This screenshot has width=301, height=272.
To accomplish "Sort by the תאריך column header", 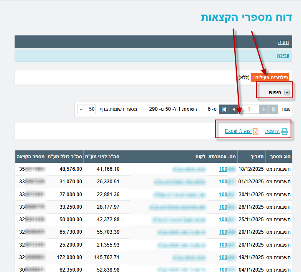I will pos(257,157).
